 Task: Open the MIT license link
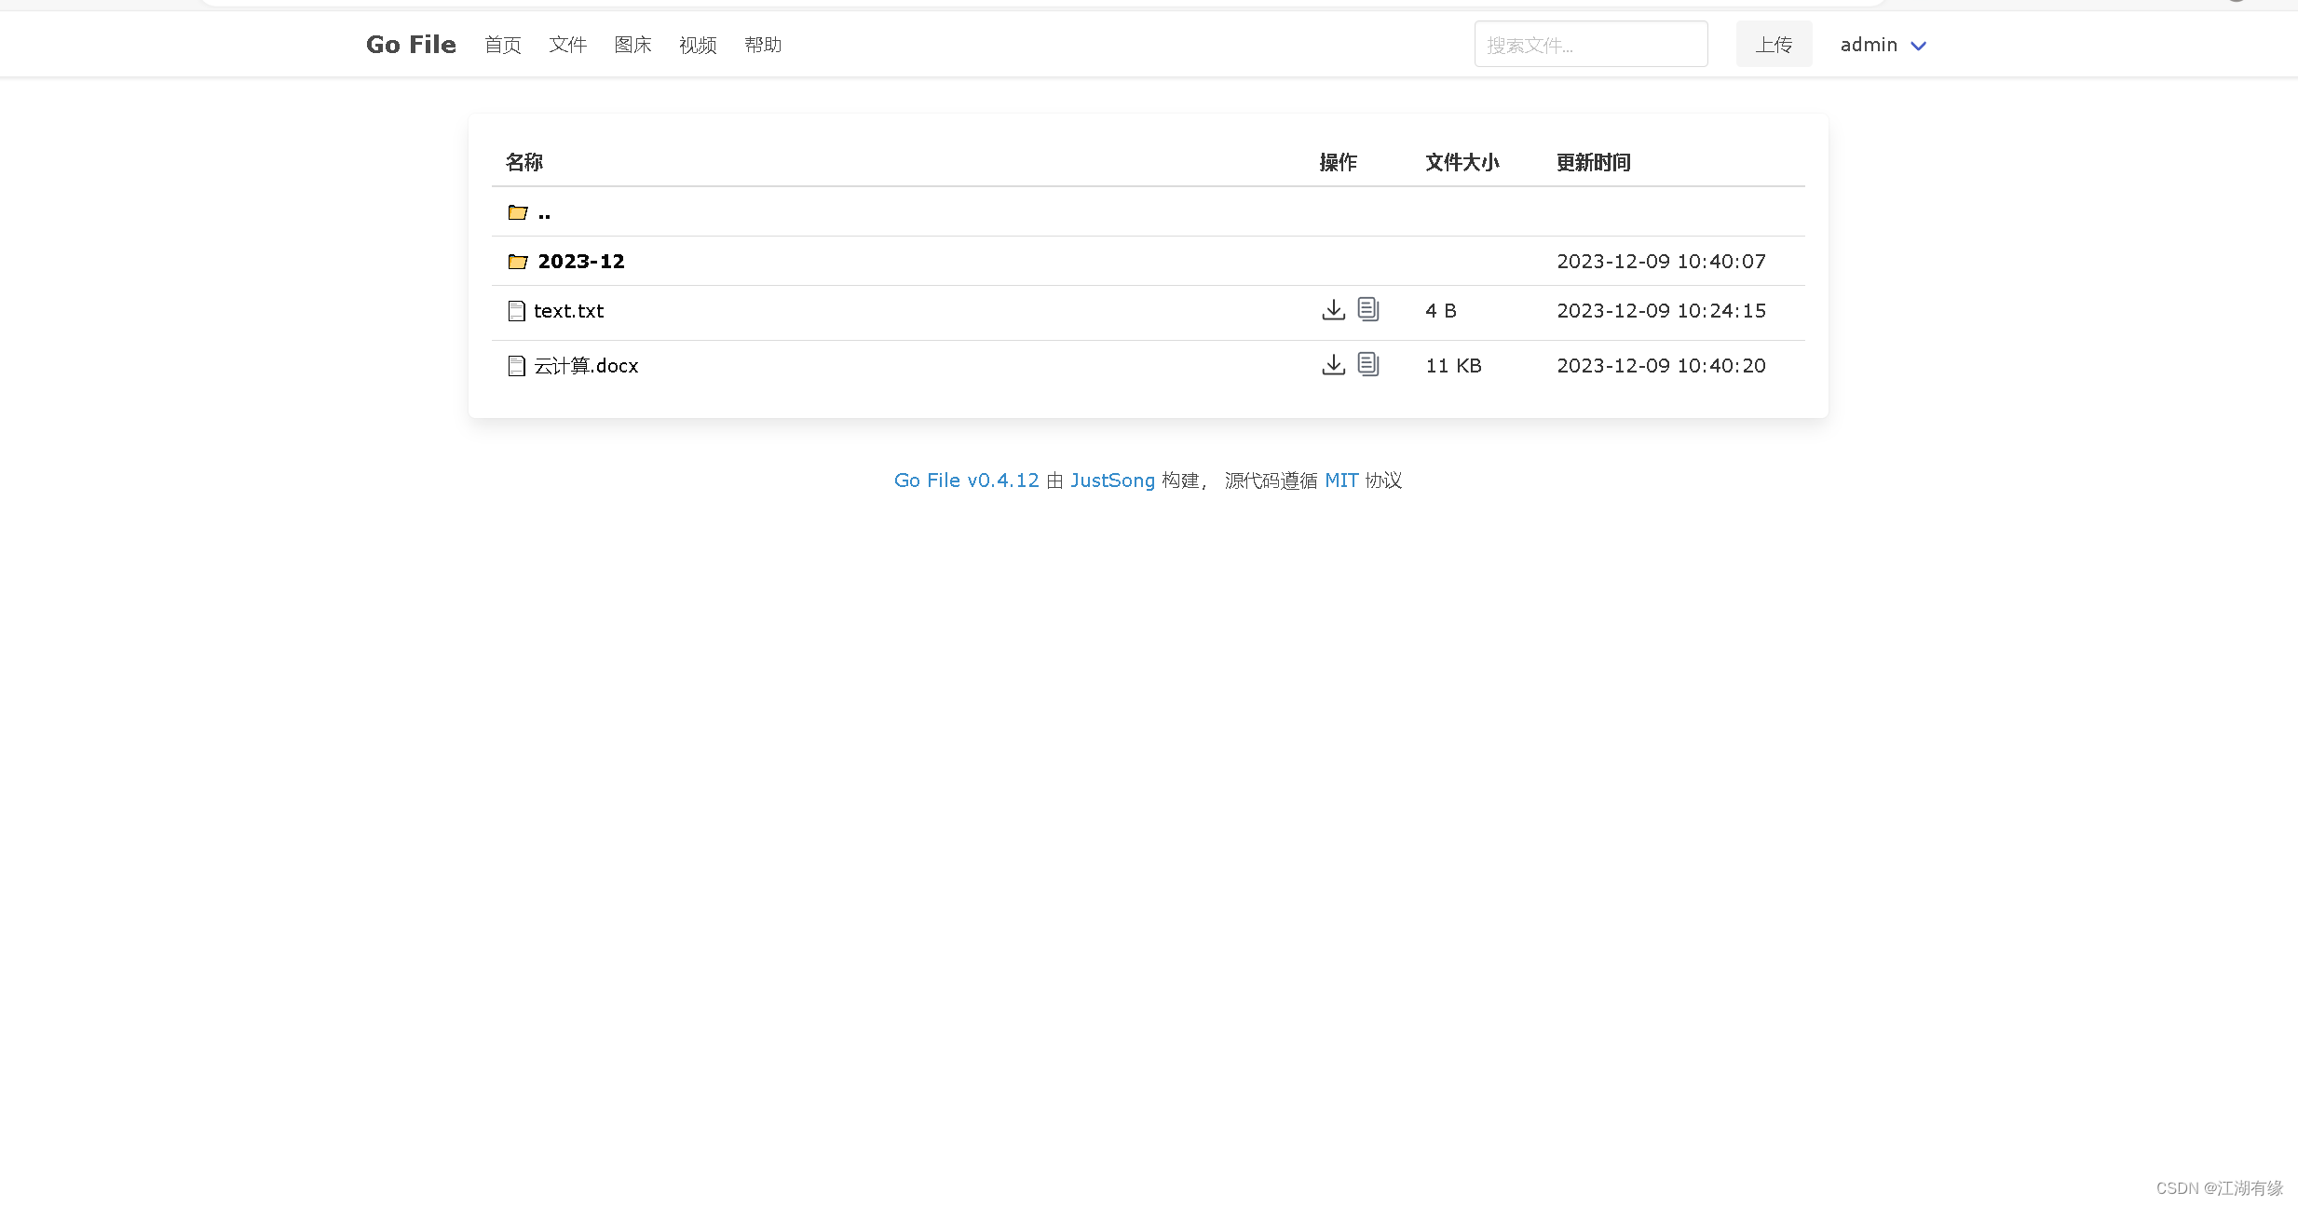[x=1341, y=481]
